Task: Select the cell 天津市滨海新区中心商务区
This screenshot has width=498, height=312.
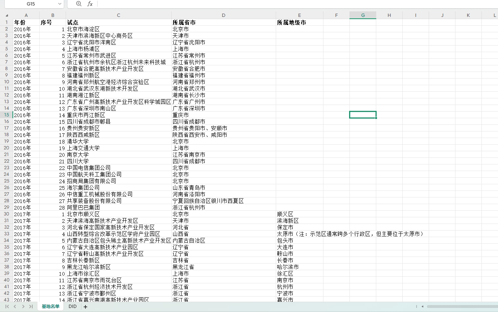Action: pyautogui.click(x=119, y=36)
